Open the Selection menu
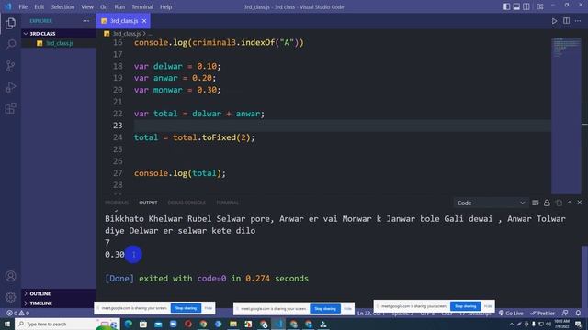Viewport: 588px width, 330px height. coord(62,6)
